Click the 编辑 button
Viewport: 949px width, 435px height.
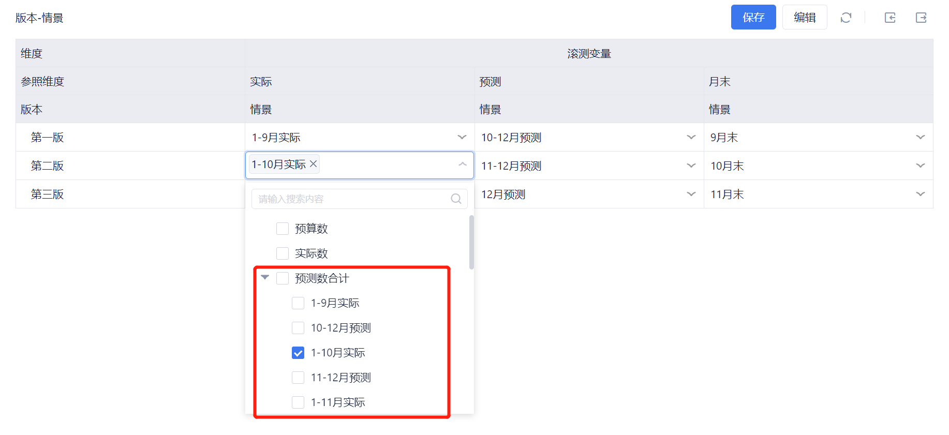point(804,18)
